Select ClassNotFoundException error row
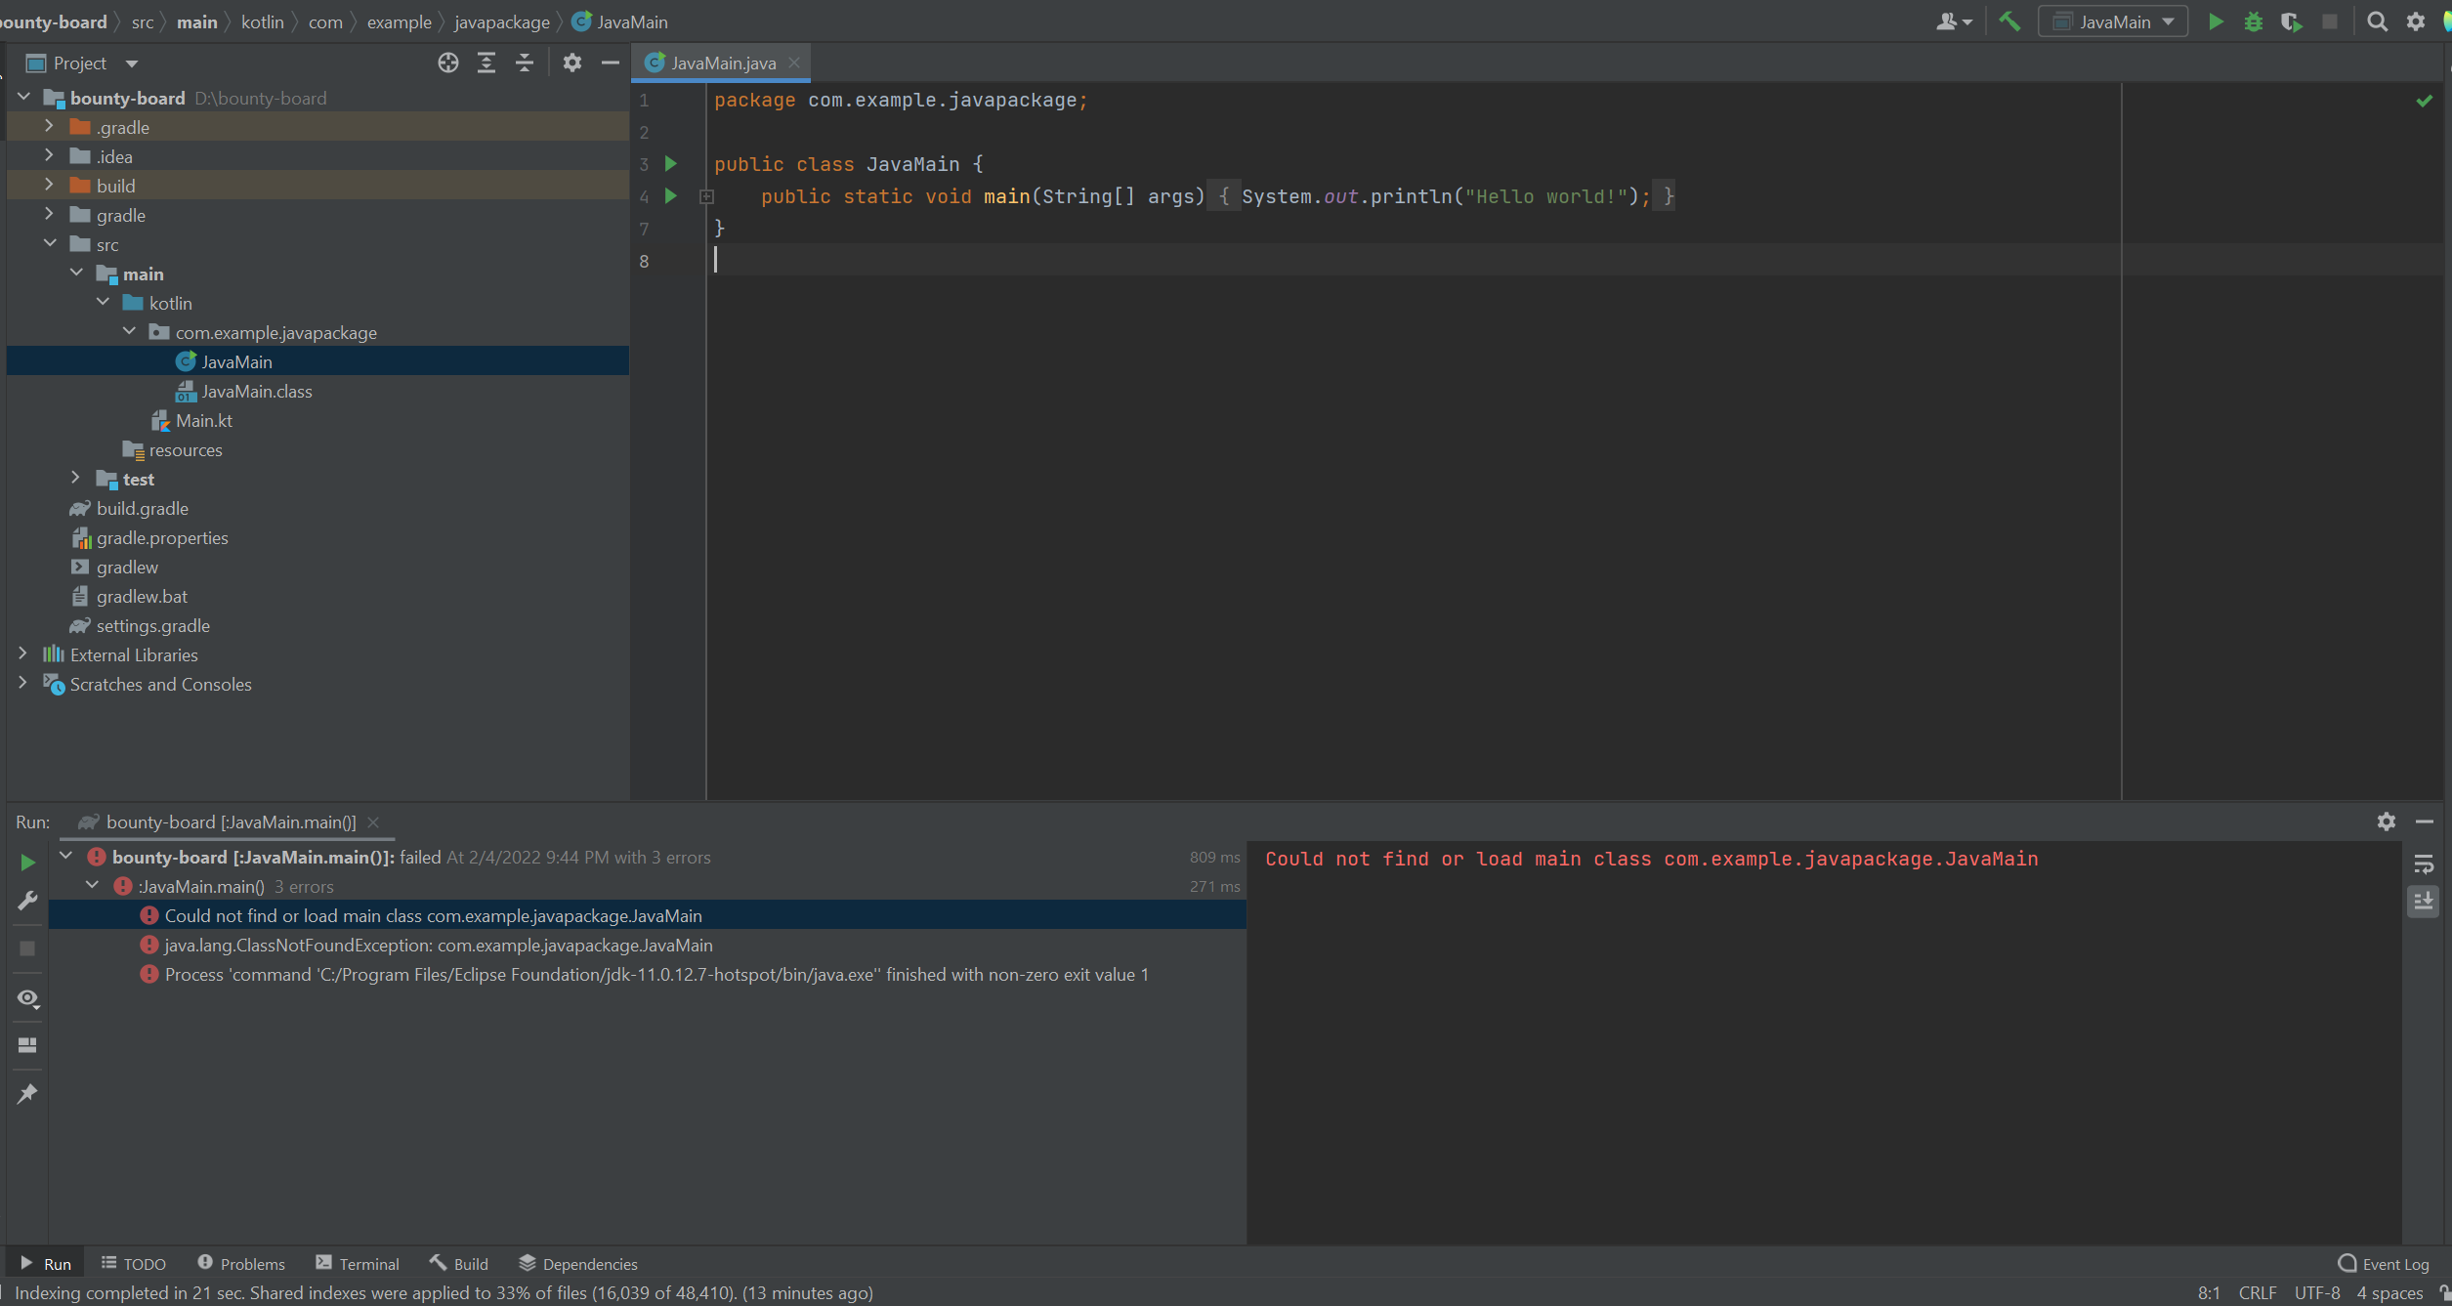Viewport: 2452px width, 1306px height. [647, 946]
